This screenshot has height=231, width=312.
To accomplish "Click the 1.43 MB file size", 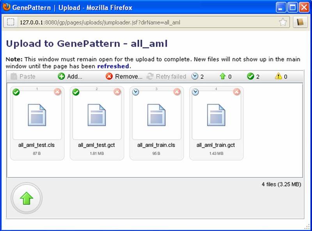I will [216, 153].
